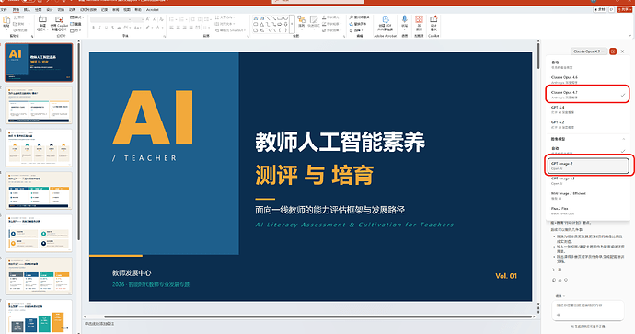
Task: Click the Share button
Action: pyautogui.click(x=624, y=9)
